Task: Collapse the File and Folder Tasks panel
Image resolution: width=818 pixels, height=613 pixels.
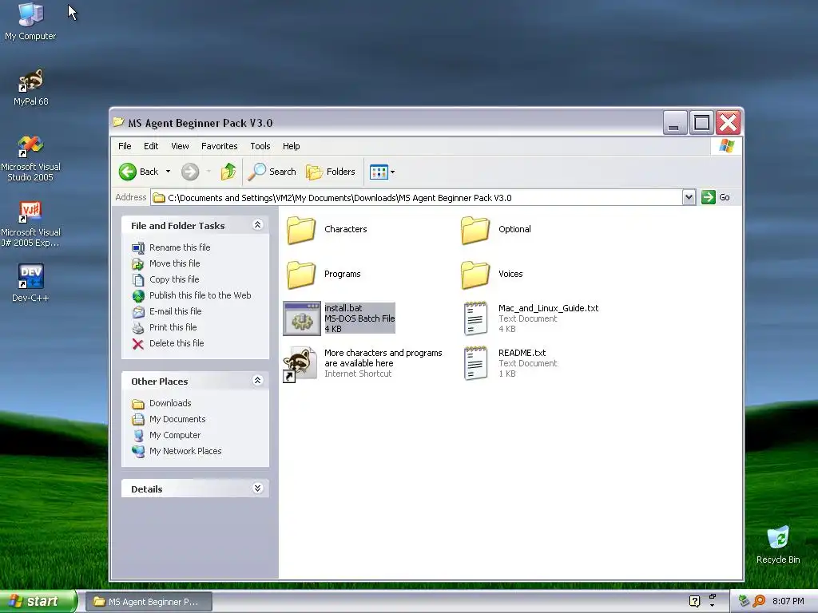Action: [x=257, y=224]
